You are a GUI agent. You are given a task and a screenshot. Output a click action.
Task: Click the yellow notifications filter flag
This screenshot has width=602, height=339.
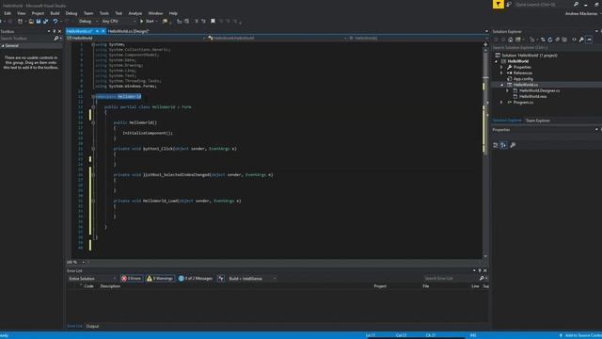pos(498,4)
